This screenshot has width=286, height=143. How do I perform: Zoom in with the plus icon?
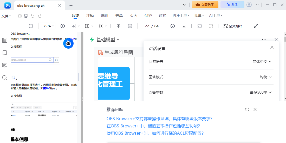click(x=63, y=26)
